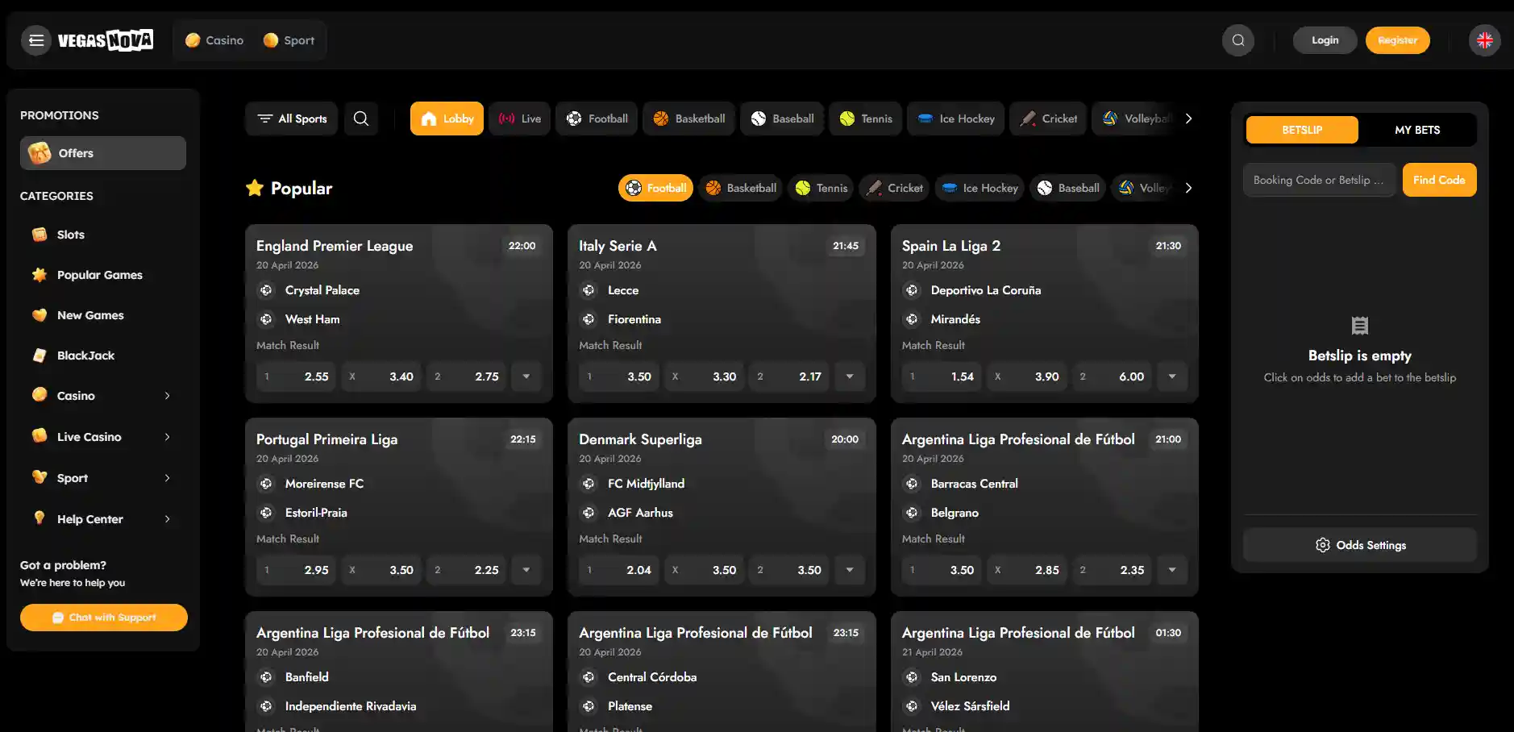Expand more markets for Lecce vs Fiorentina
Image resolution: width=1514 pixels, height=732 pixels.
(x=850, y=376)
